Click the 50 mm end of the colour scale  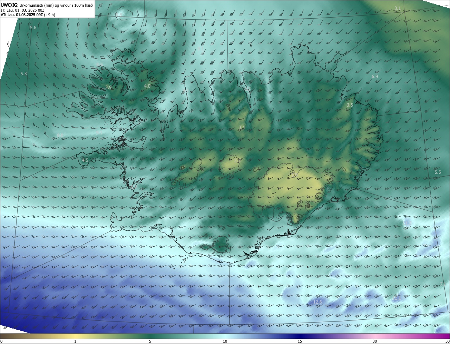[447, 341]
